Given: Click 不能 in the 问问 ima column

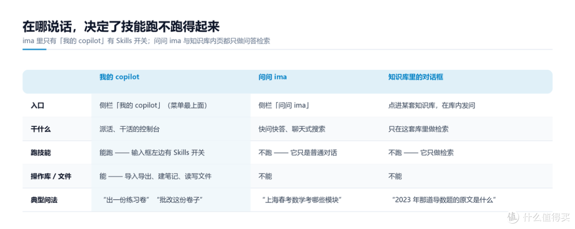Looking at the screenshot, I should tap(265, 176).
